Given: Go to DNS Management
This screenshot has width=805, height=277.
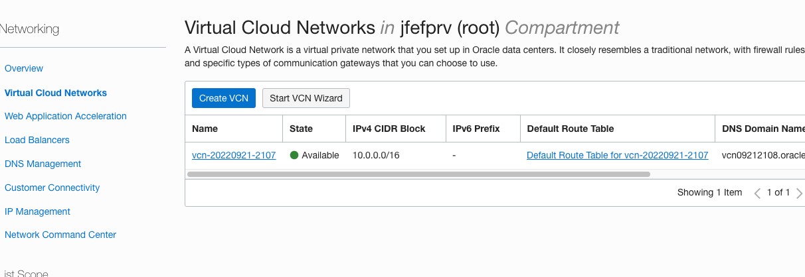Looking at the screenshot, I should click(x=43, y=164).
